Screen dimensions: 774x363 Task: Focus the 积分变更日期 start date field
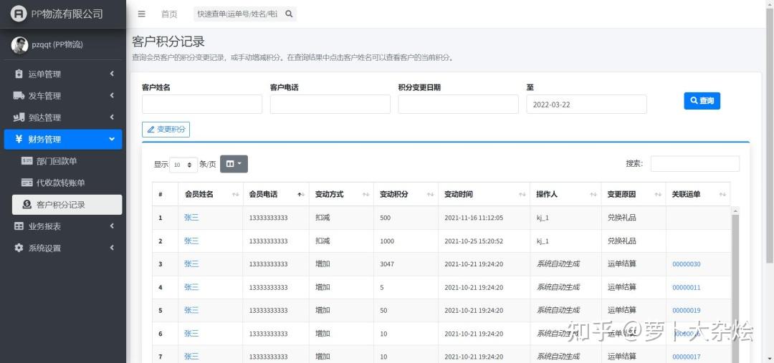[x=459, y=104]
